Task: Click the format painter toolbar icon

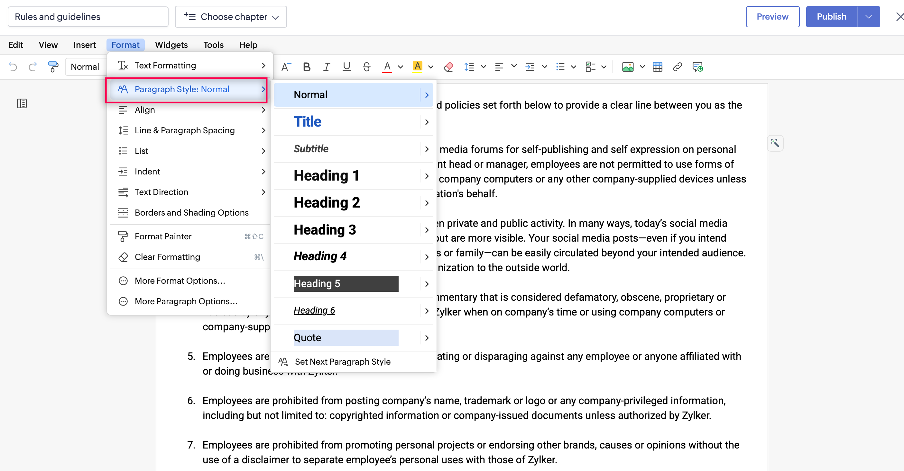Action: tap(53, 67)
